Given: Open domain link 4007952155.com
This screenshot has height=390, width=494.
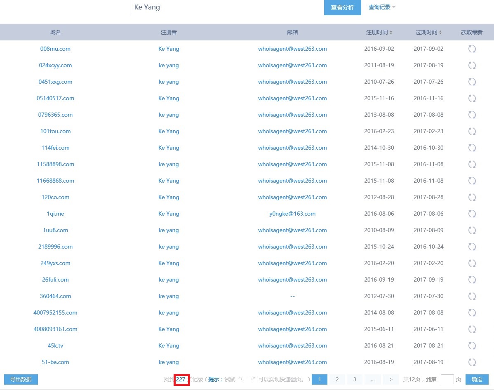Looking at the screenshot, I should [55, 312].
